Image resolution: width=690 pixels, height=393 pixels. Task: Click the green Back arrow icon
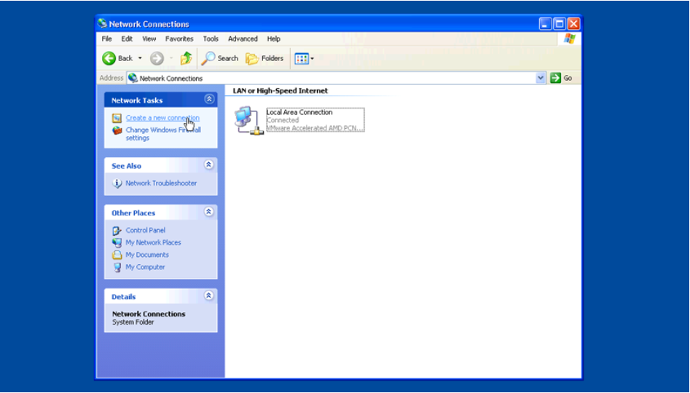point(109,58)
